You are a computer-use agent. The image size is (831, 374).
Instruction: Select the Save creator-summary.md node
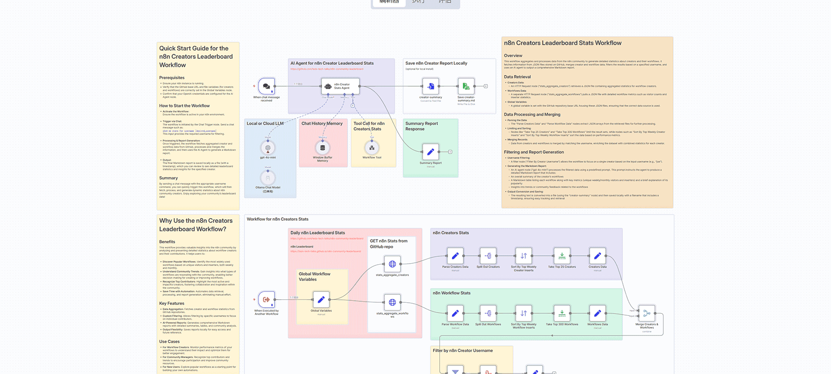point(466,87)
